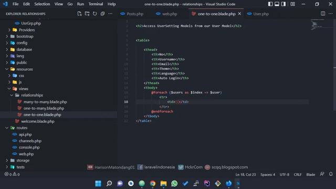336x189 pixels.
Task: Open UsrGrp.php file
Action: [x=31, y=23]
